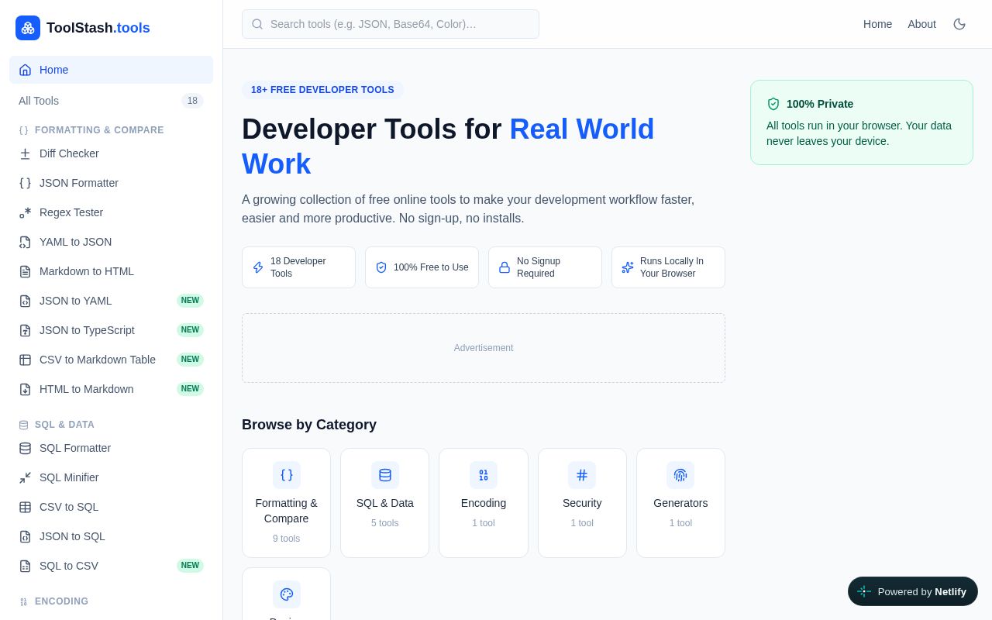This screenshot has height=620, width=992.
Task: Click the Powered by Netlify badge
Action: (913, 591)
